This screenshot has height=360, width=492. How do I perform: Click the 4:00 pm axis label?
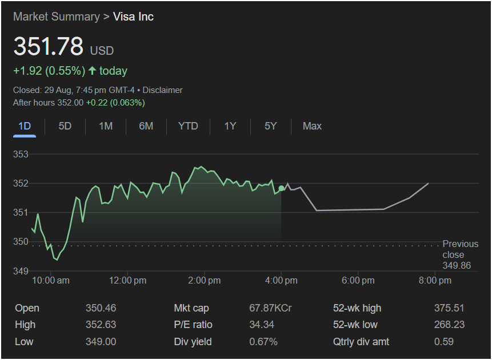point(281,281)
